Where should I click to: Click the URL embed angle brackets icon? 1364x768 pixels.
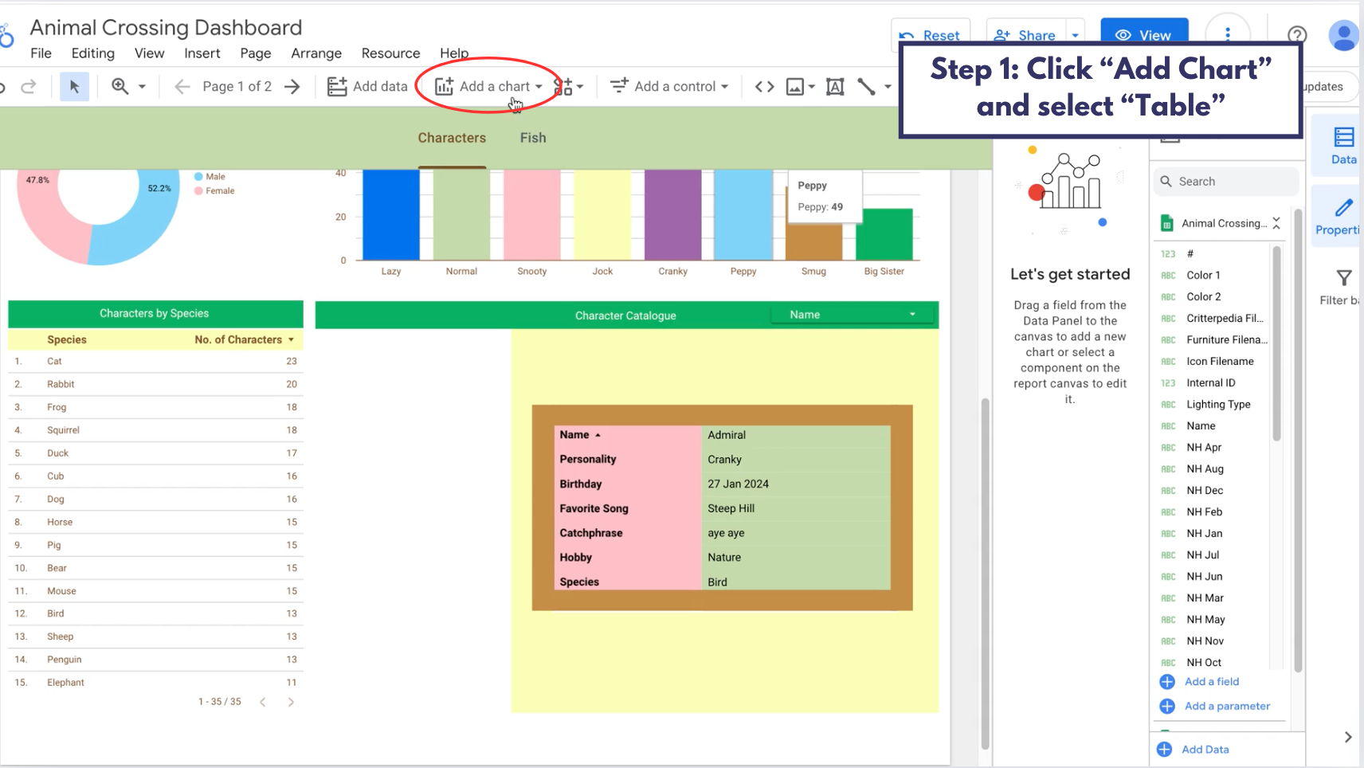click(x=764, y=86)
